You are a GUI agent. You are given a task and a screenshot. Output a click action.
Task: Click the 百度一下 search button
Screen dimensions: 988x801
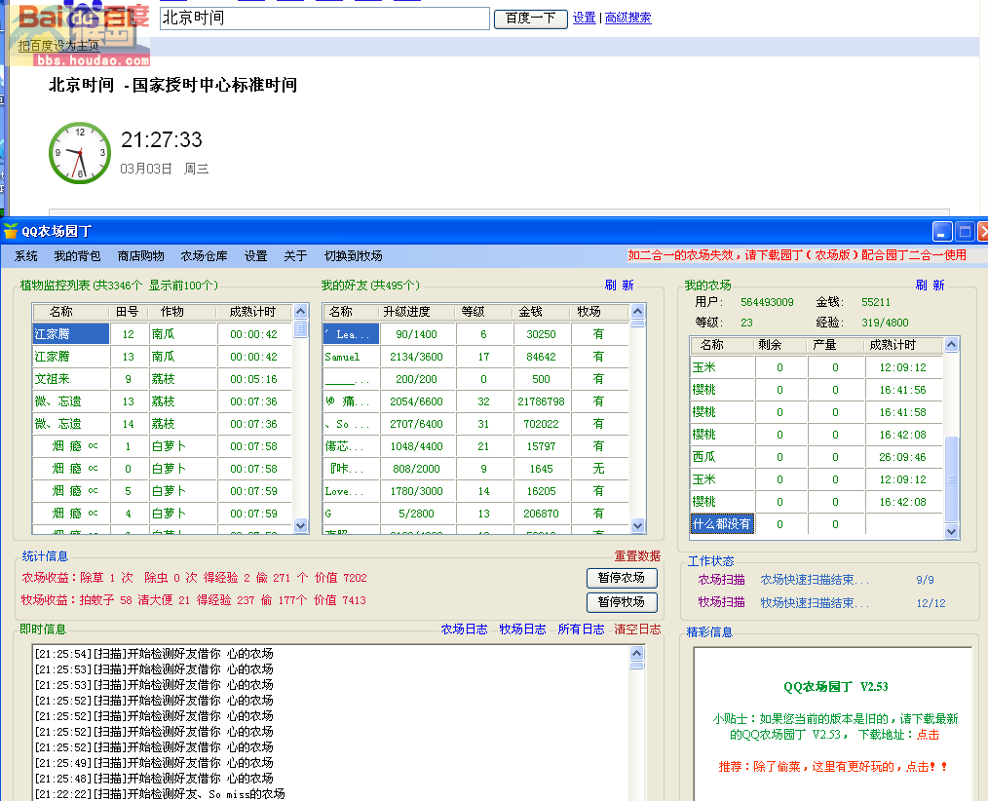click(x=531, y=19)
